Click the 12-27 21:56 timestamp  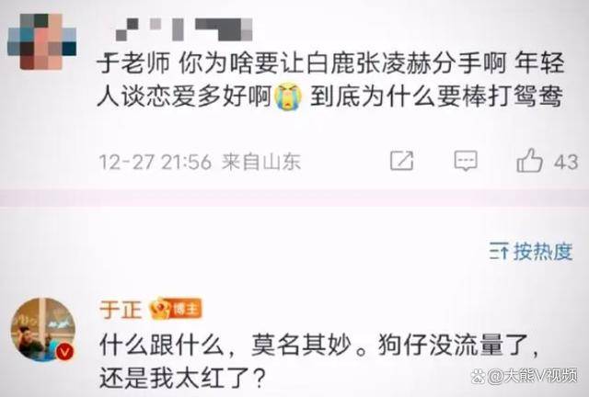point(156,162)
